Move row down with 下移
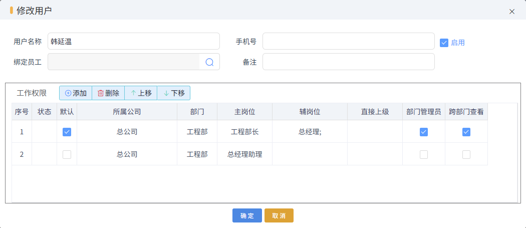The image size is (526, 228). pyautogui.click(x=174, y=93)
